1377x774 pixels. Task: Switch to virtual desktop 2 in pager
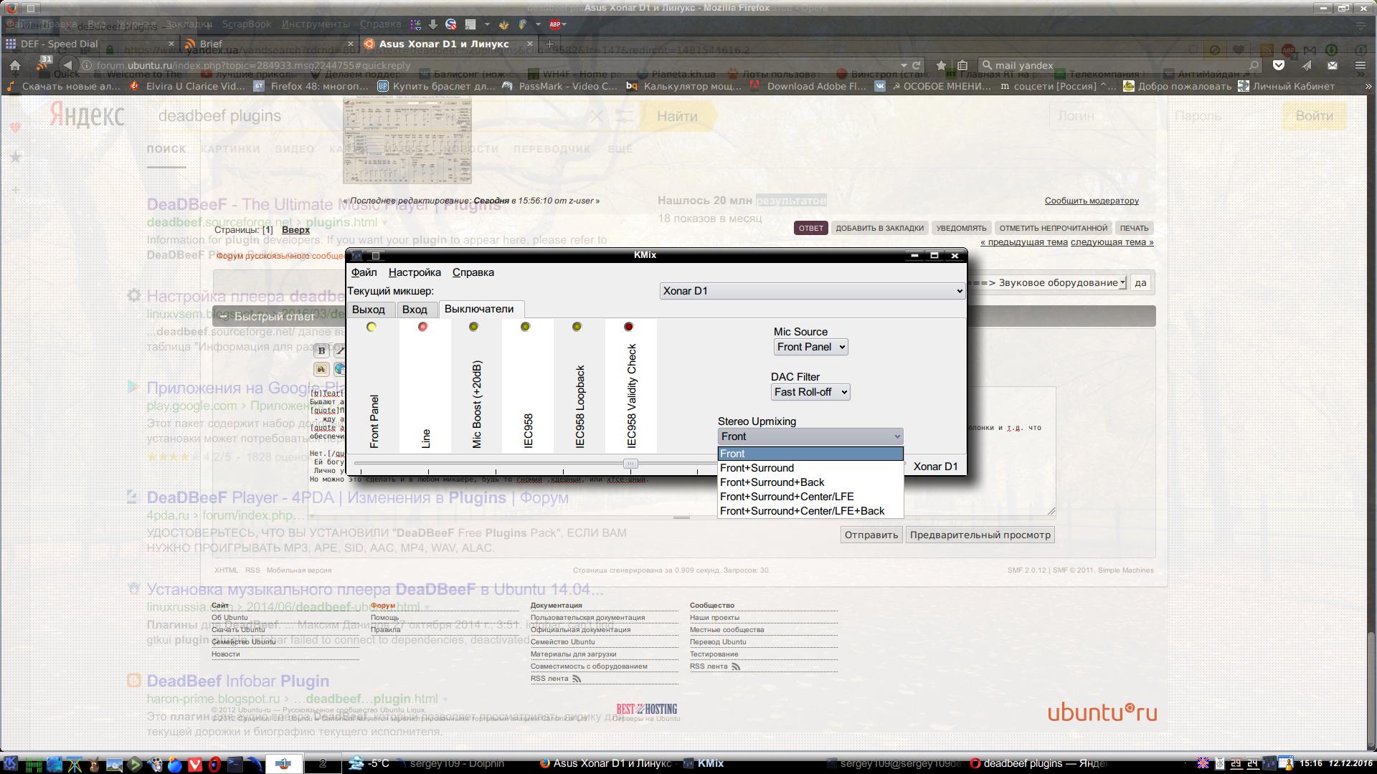(x=323, y=764)
